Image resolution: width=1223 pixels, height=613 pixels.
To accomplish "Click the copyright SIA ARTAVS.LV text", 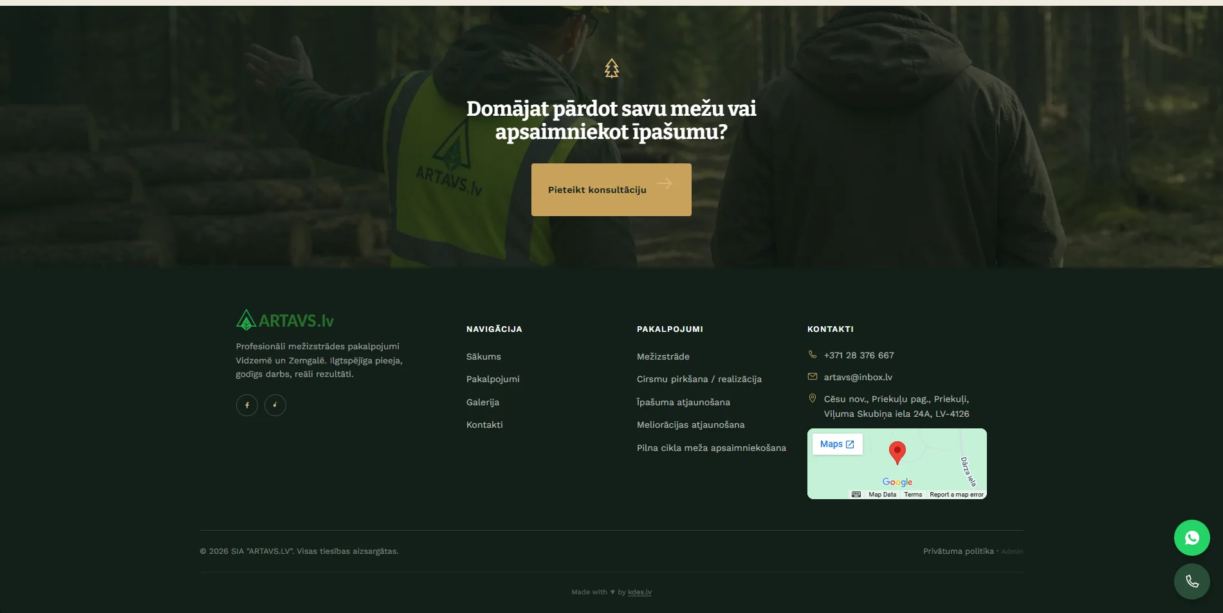I will (x=299, y=551).
